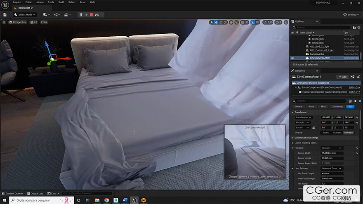Image resolution: width=363 pixels, height=204 pixels.
Task: Click the Save current level icon
Action: [5, 14]
